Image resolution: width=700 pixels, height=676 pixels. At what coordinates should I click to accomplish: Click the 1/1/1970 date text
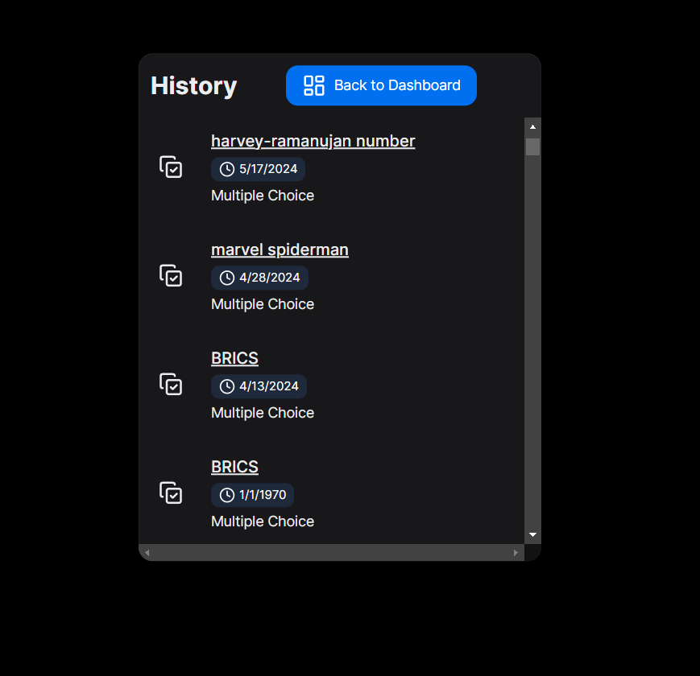[x=263, y=495]
